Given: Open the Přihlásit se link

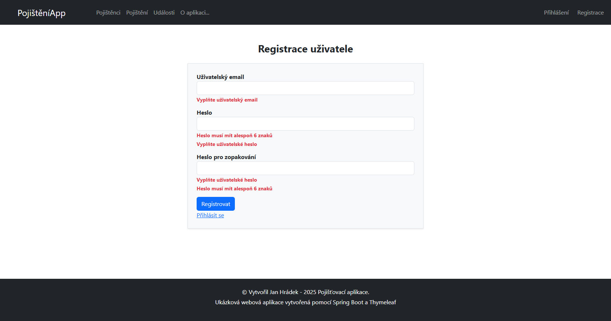Looking at the screenshot, I should click(x=210, y=215).
